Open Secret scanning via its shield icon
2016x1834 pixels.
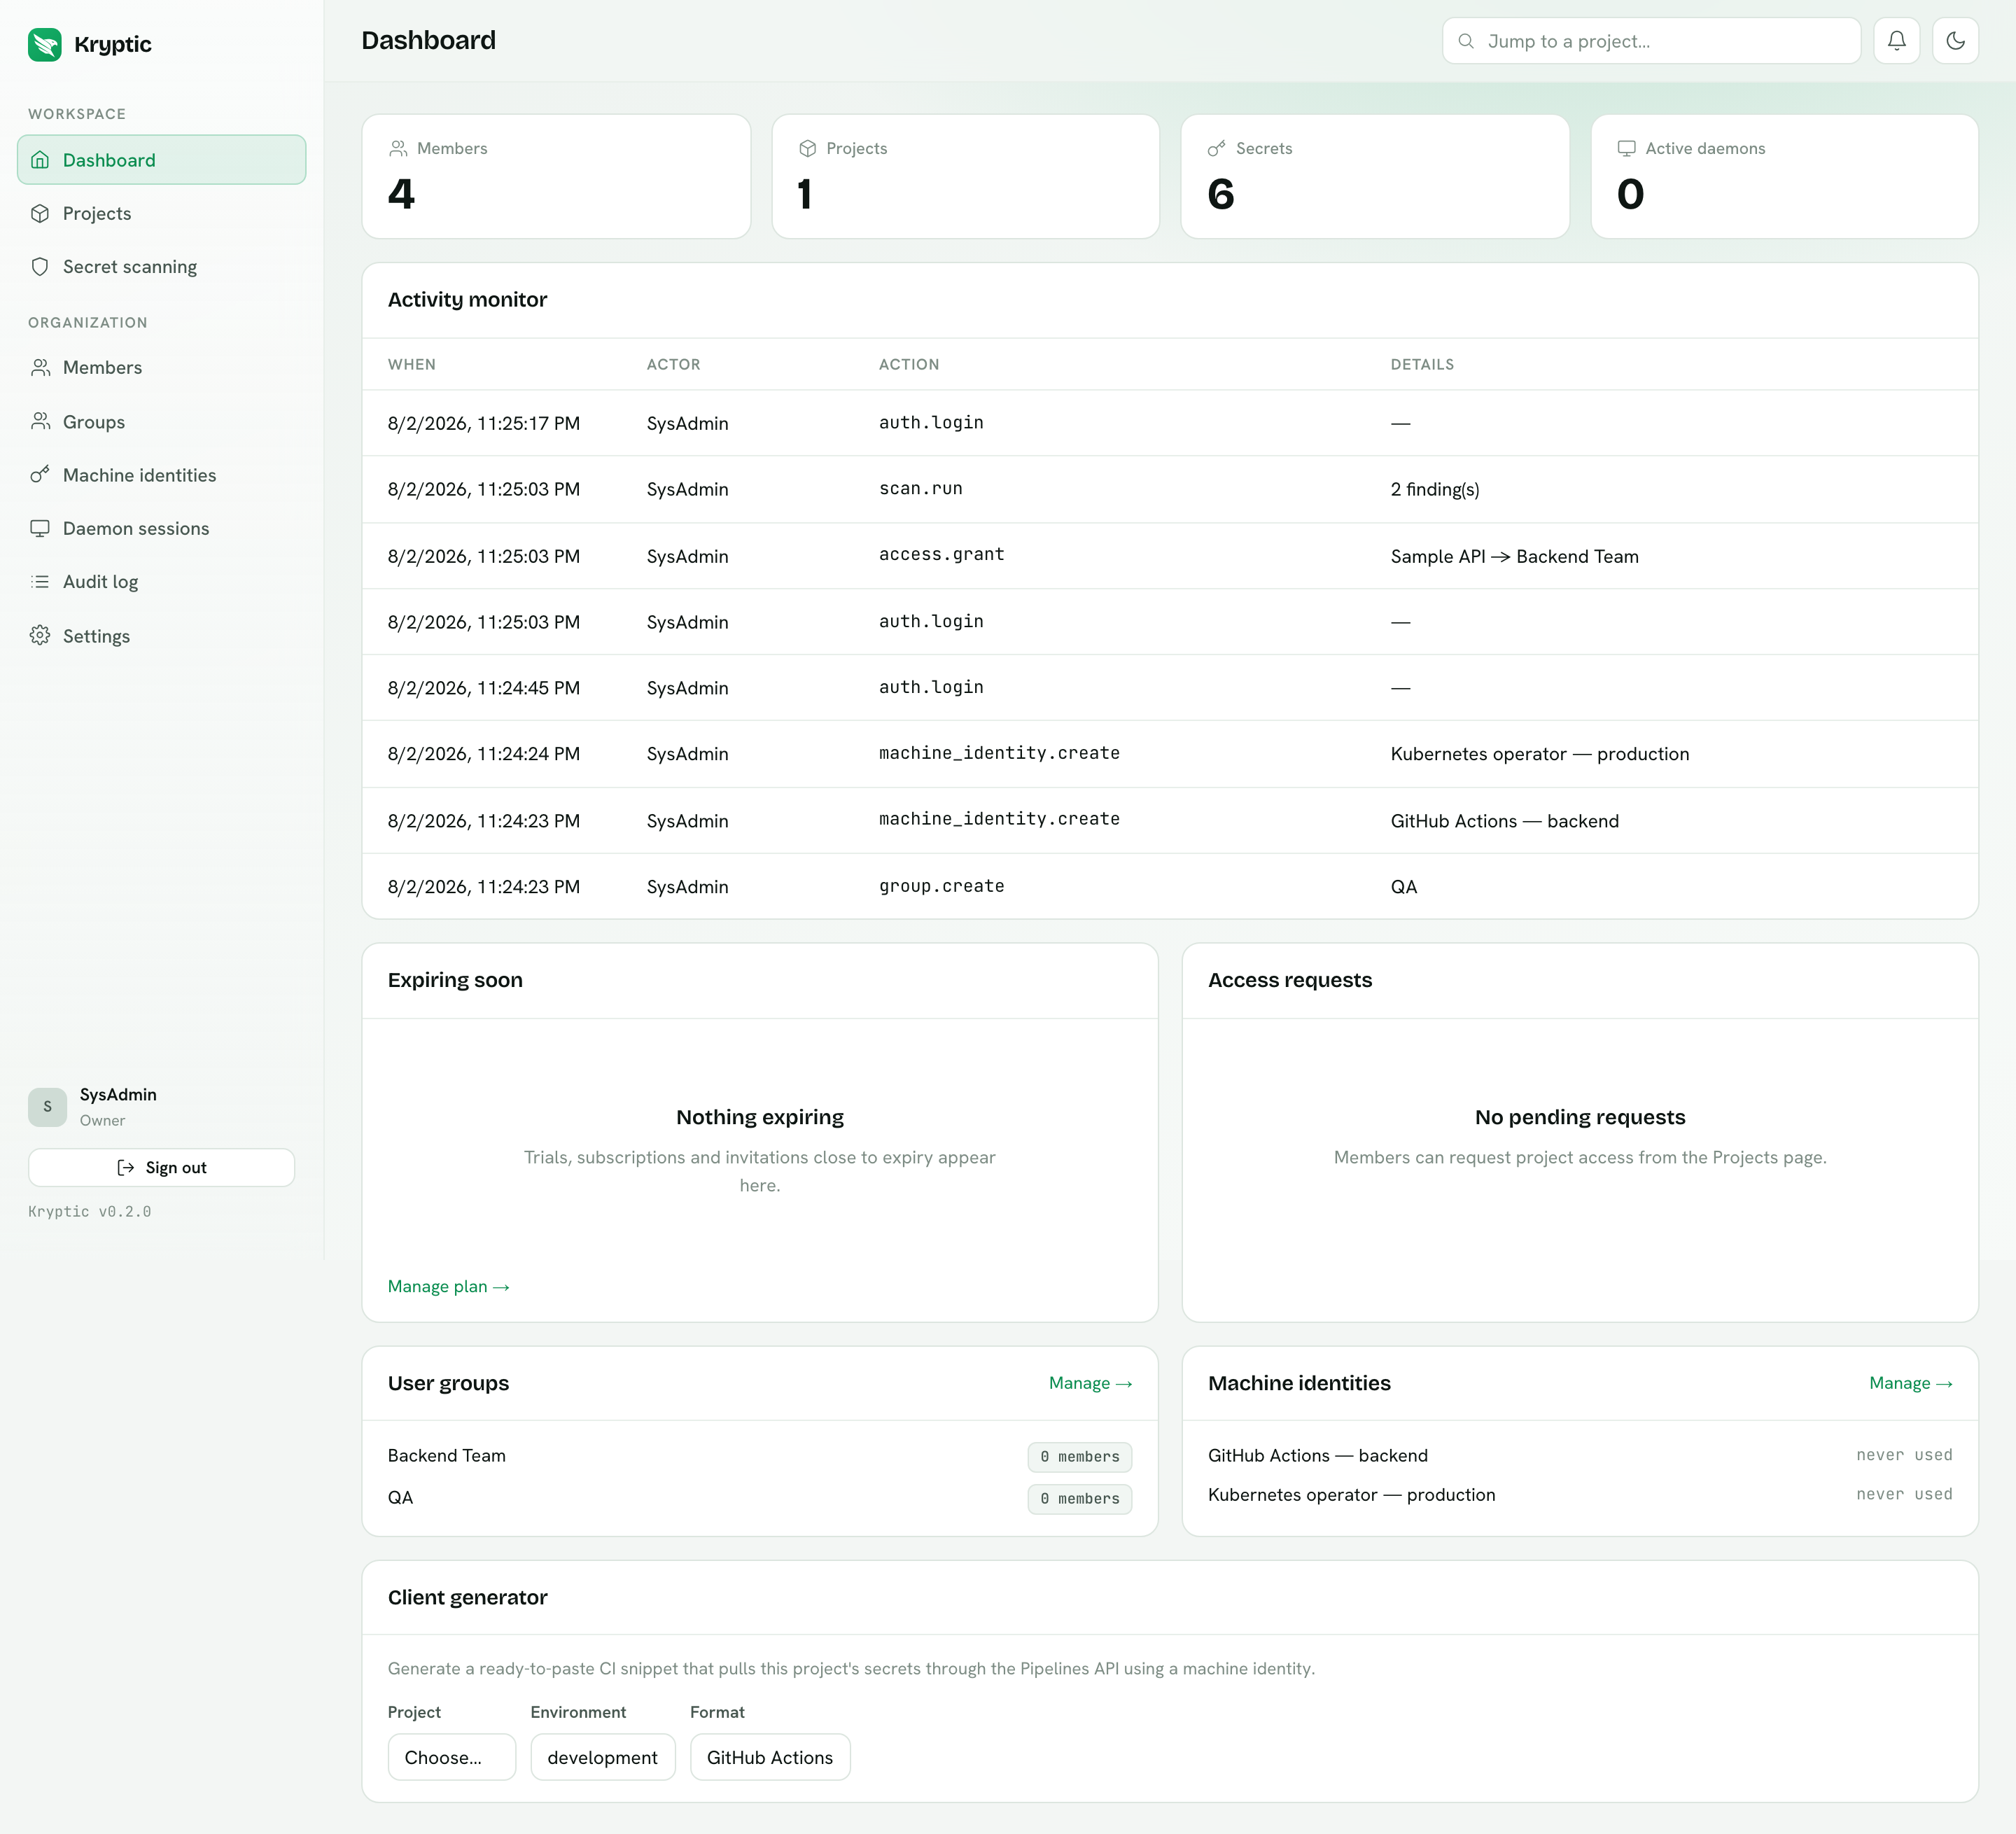point(40,267)
